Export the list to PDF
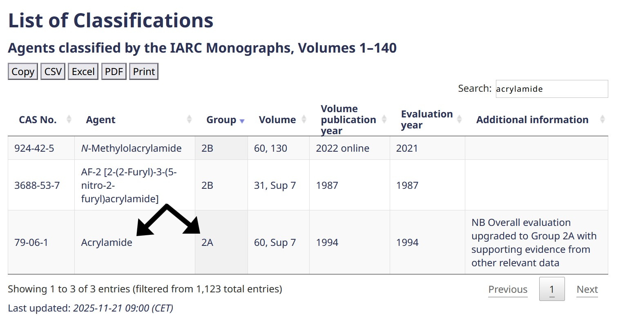Image resolution: width=625 pixels, height=316 pixels. [x=114, y=72]
